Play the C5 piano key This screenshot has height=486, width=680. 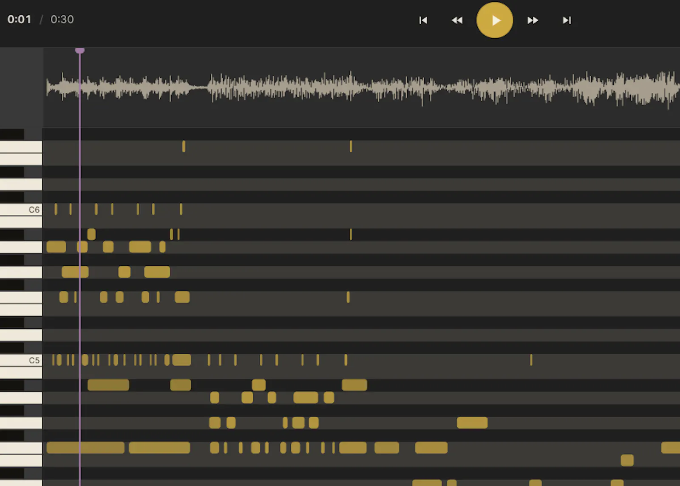point(21,360)
